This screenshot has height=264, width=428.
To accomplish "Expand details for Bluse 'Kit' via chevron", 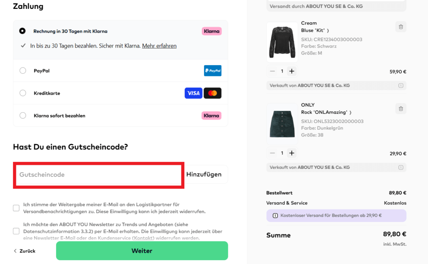I will [x=328, y=30].
